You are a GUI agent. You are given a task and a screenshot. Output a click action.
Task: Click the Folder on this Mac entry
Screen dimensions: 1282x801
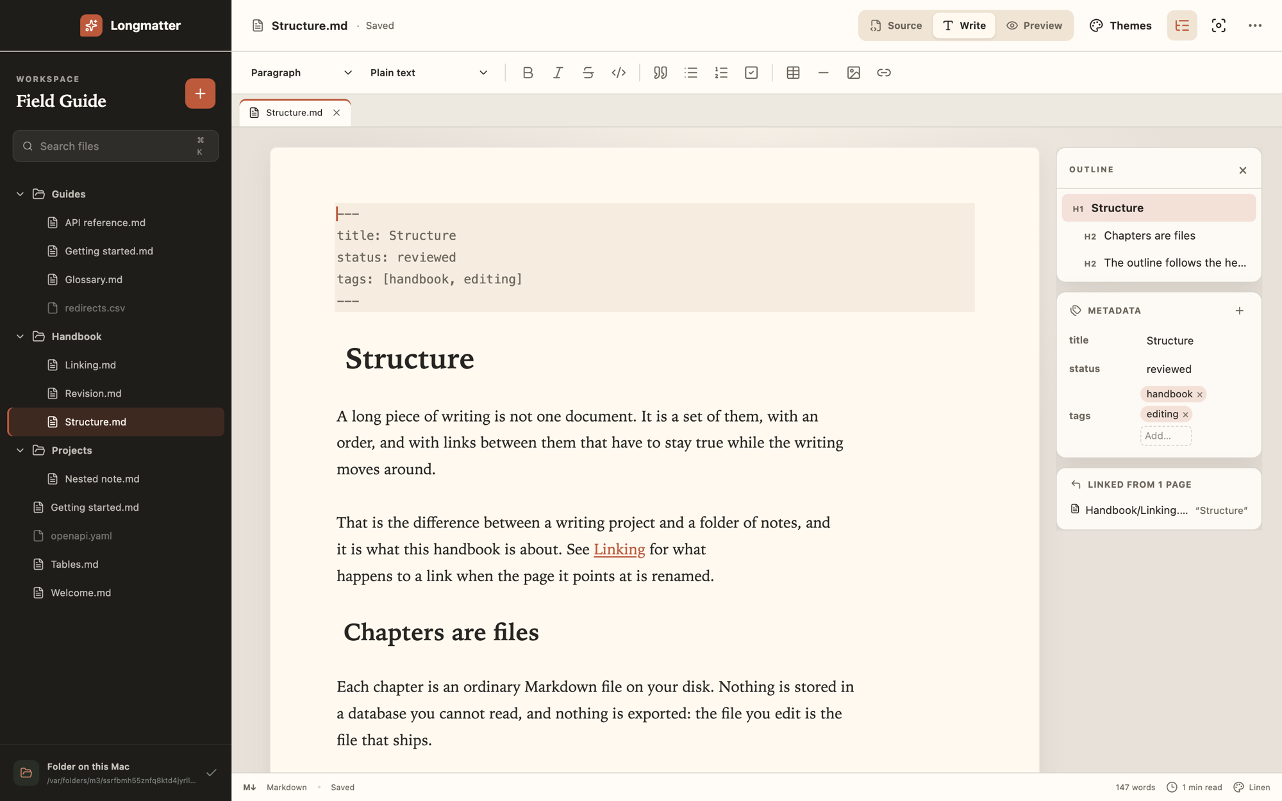point(115,773)
